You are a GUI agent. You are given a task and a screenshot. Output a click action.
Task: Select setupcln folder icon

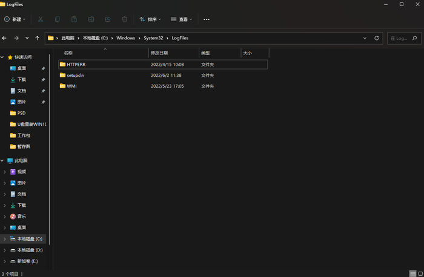[62, 75]
